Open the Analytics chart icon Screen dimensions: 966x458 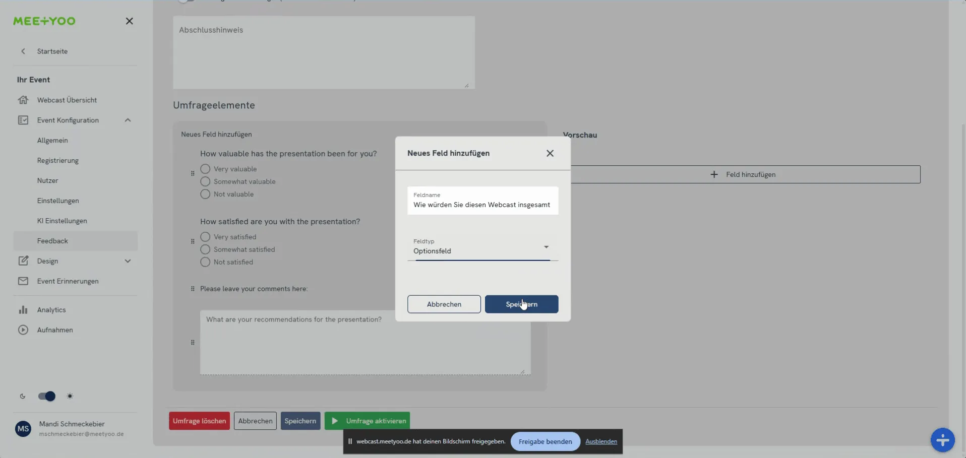pos(23,309)
